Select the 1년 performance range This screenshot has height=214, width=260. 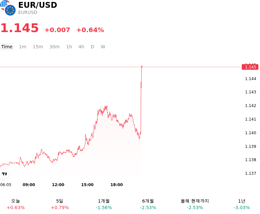point(241,204)
